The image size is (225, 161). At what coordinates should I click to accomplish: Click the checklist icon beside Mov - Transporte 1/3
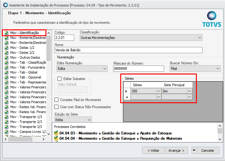click(x=6, y=117)
